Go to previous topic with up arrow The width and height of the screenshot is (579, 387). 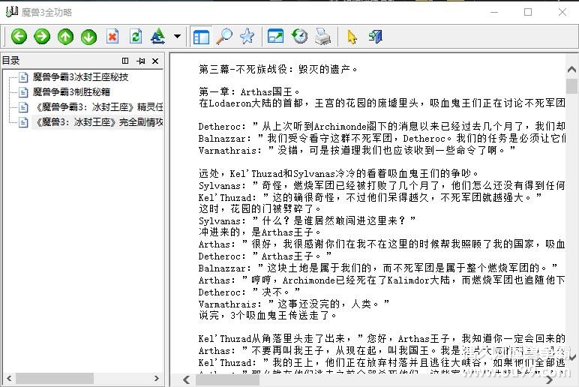click(x=66, y=36)
